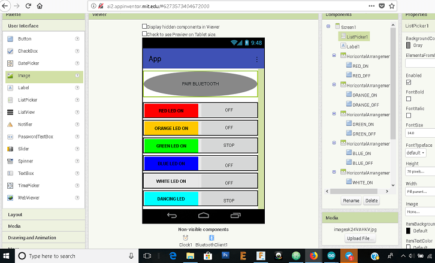Screen dimensions: 435x263
Task: Toggle Display hidden components in Viewer
Action: click(x=144, y=26)
